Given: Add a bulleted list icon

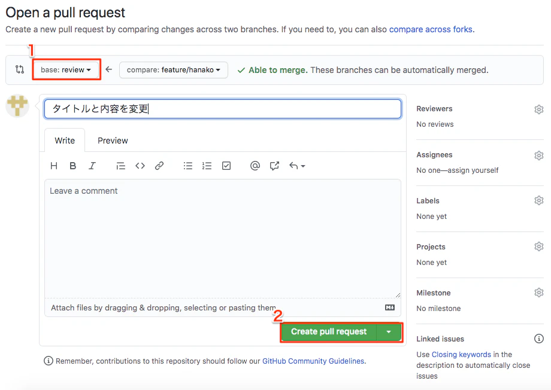Looking at the screenshot, I should point(188,166).
